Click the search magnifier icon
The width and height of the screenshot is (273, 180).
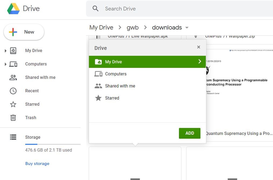[95, 9]
